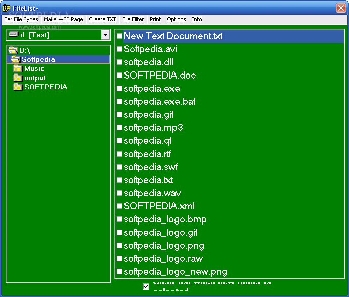Select file name softpedia_logo.bmp
Viewport: 349px width, 297px height.
coord(165,219)
